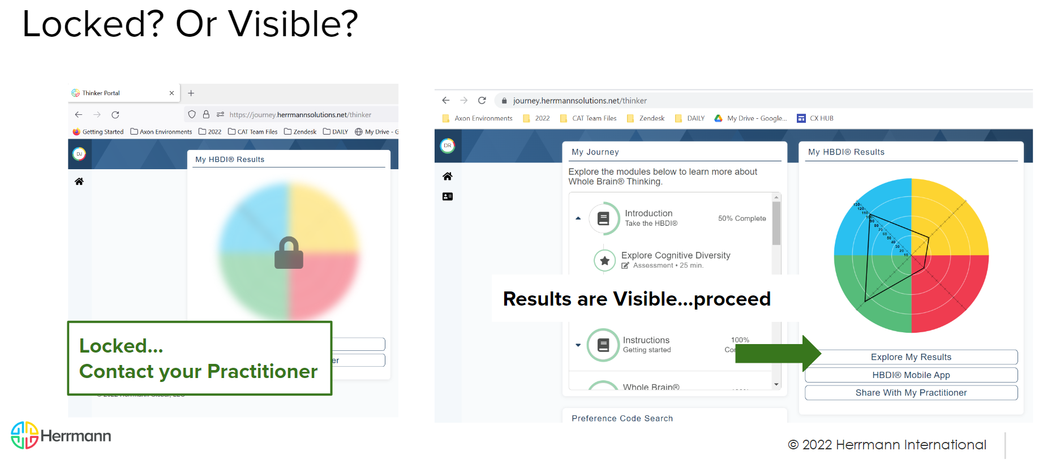The image size is (1043, 468).
Task: Click the home icon in right portal sidebar
Action: tap(447, 177)
